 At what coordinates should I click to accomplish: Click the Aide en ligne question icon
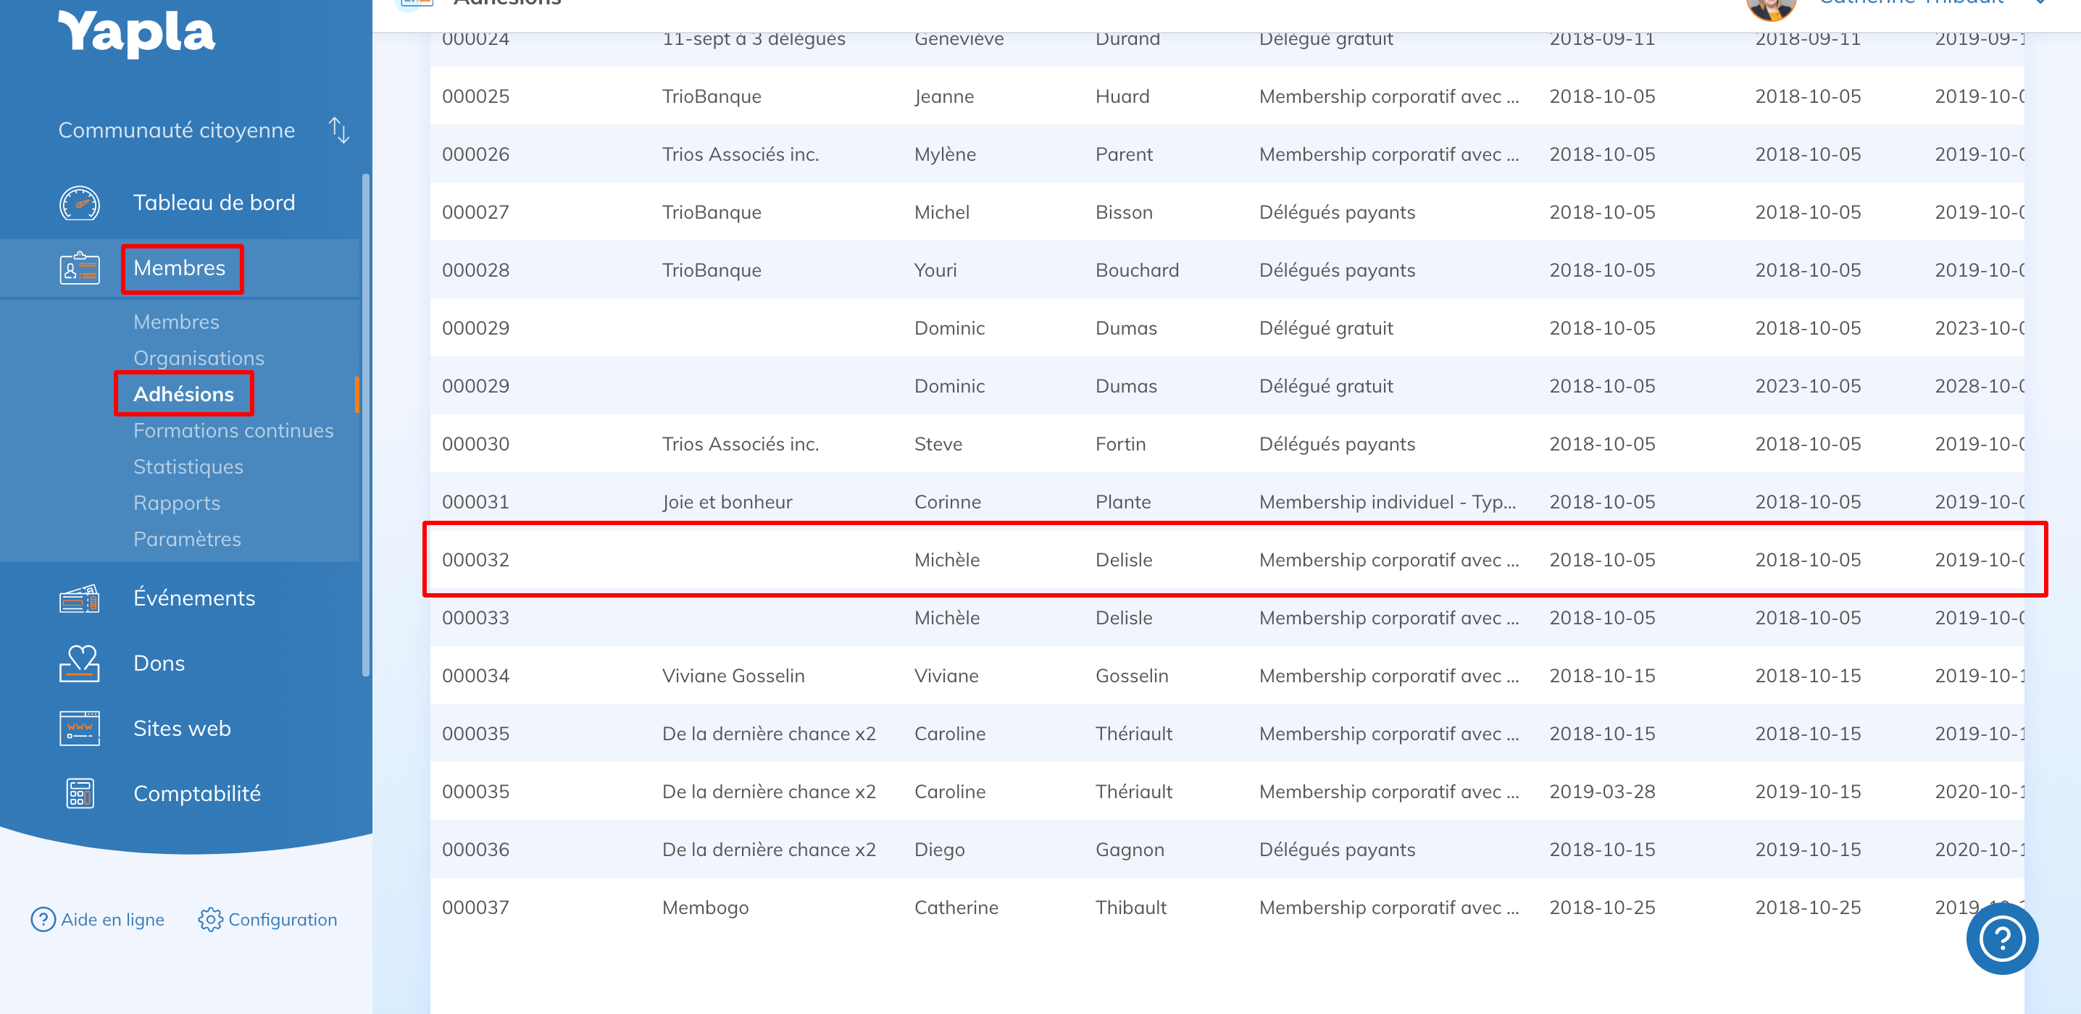43,920
